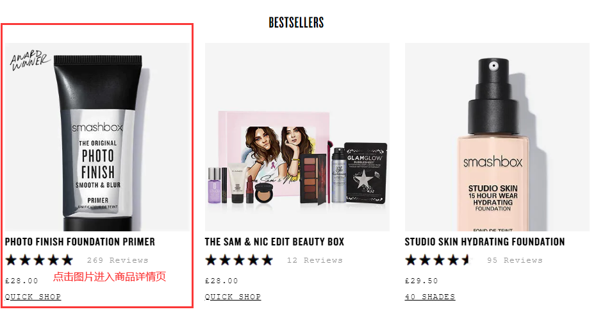Image resolution: width=596 pixels, height=314 pixels.
Task: Click the £28.00 price of the Beauty Box
Action: point(222,281)
